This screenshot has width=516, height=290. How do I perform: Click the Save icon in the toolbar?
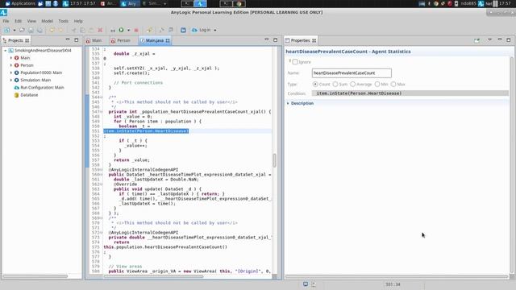pyautogui.click(x=31, y=30)
